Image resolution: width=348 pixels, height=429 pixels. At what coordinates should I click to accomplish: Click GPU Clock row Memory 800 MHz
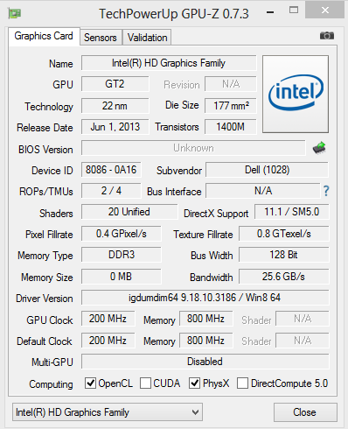[x=205, y=319]
